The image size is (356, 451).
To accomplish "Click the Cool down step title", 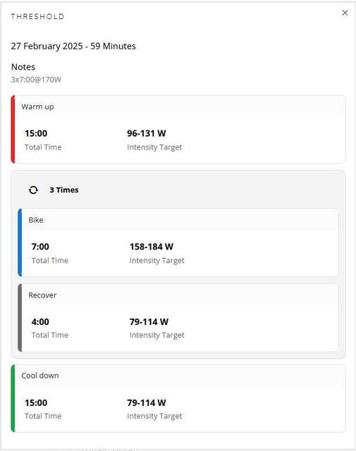I will pos(40,376).
